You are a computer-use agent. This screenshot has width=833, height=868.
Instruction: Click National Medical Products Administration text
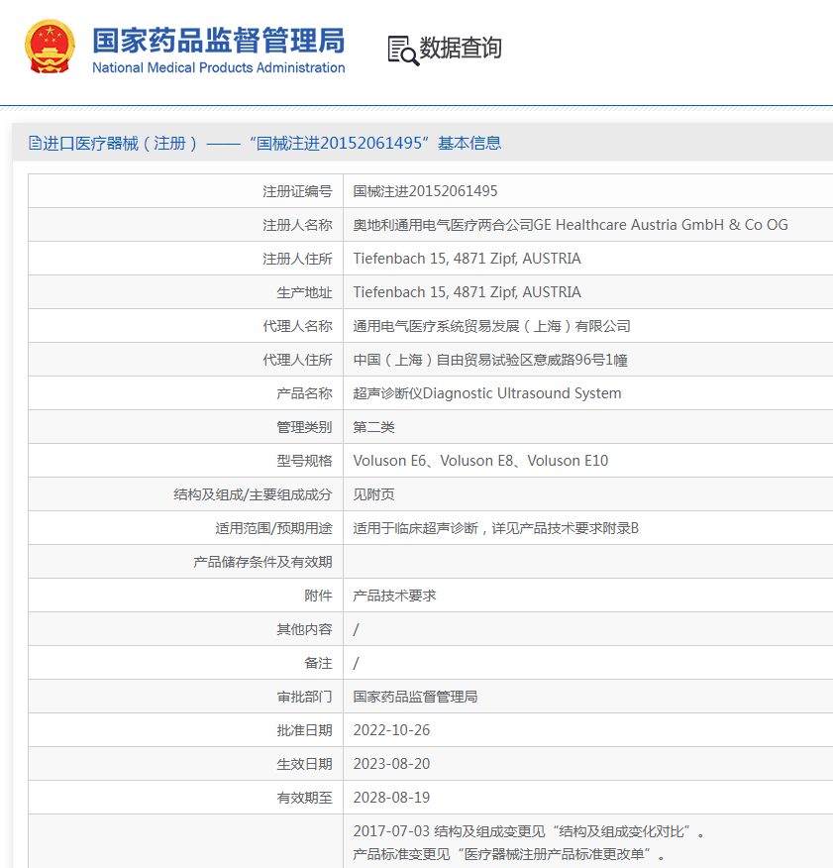click(219, 67)
